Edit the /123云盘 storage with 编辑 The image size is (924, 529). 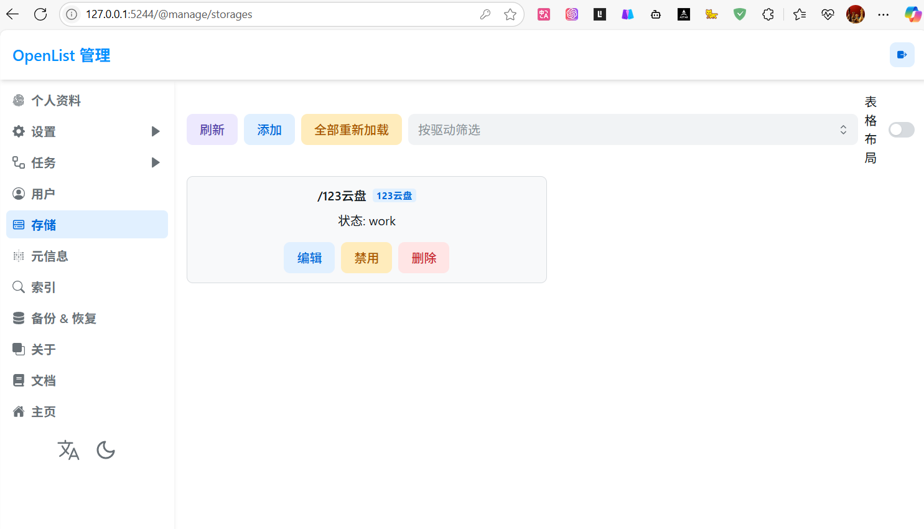click(309, 258)
